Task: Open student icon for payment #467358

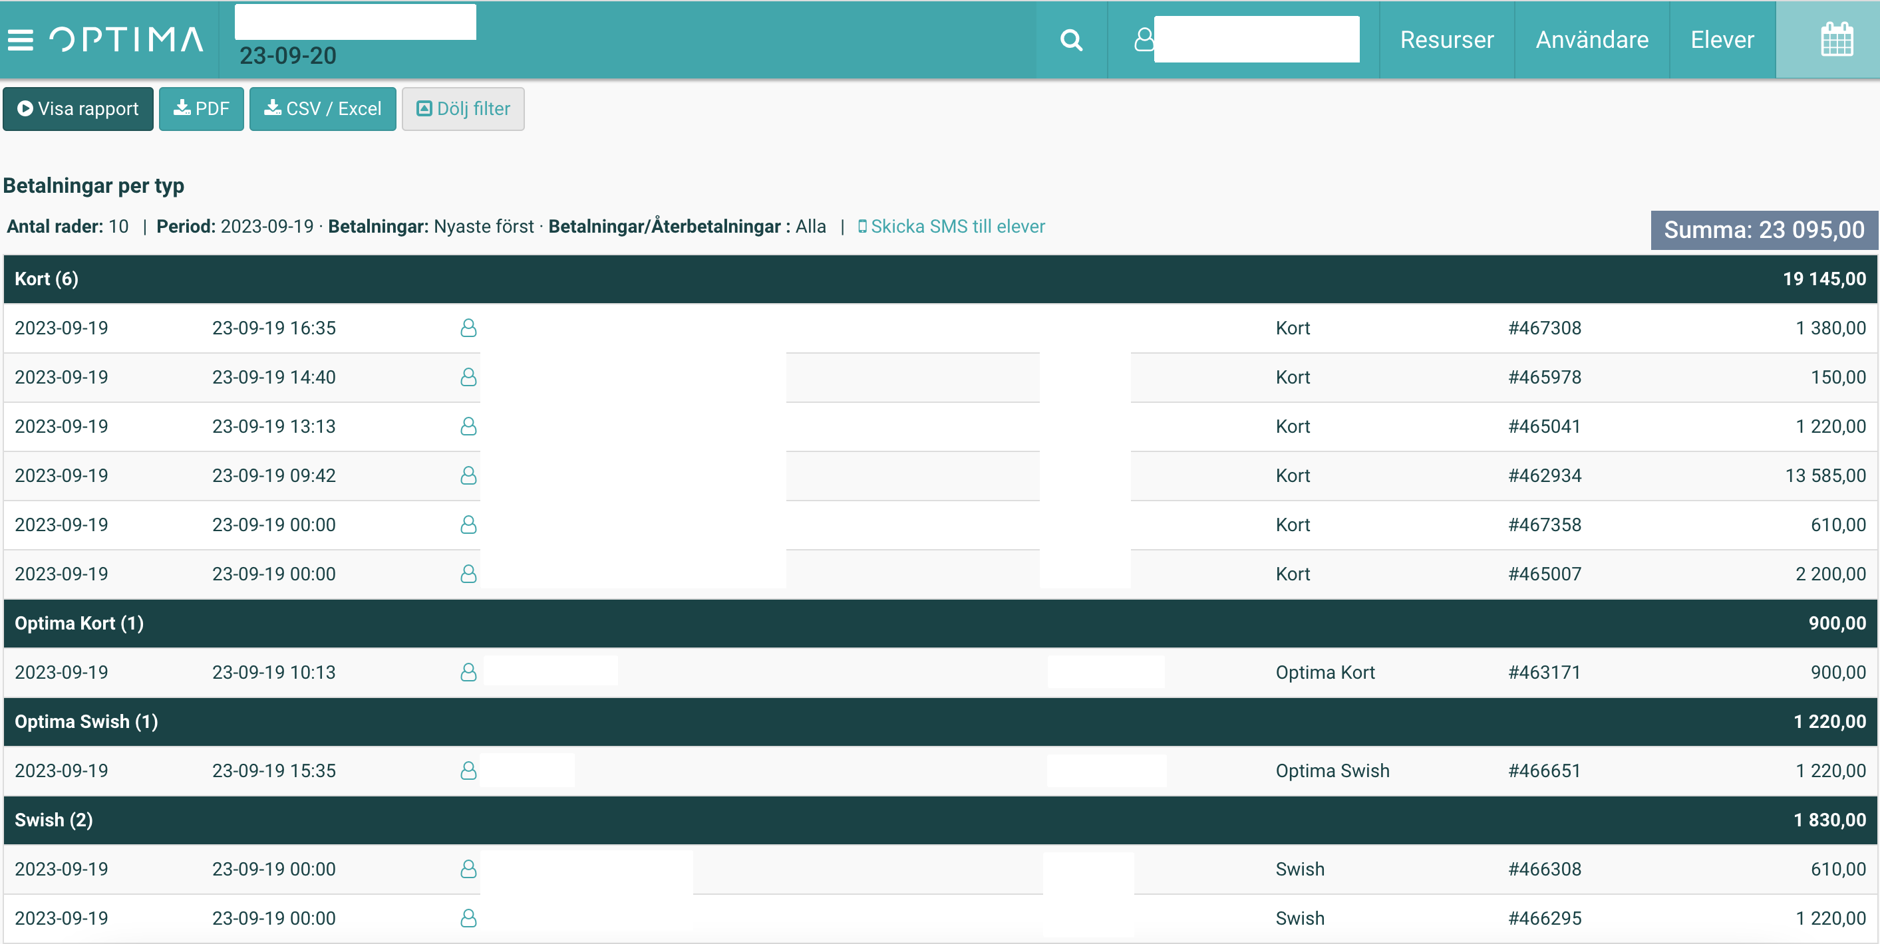Action: pyautogui.click(x=468, y=525)
